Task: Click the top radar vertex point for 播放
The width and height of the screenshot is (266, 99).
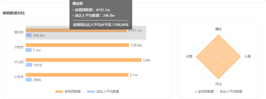Action: point(218,35)
